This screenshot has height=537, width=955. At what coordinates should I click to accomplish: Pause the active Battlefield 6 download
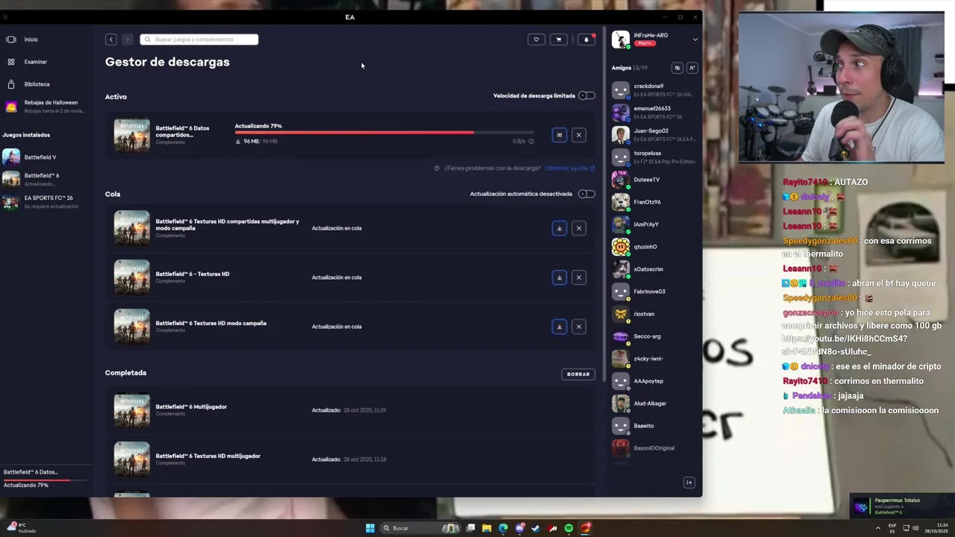tap(560, 135)
